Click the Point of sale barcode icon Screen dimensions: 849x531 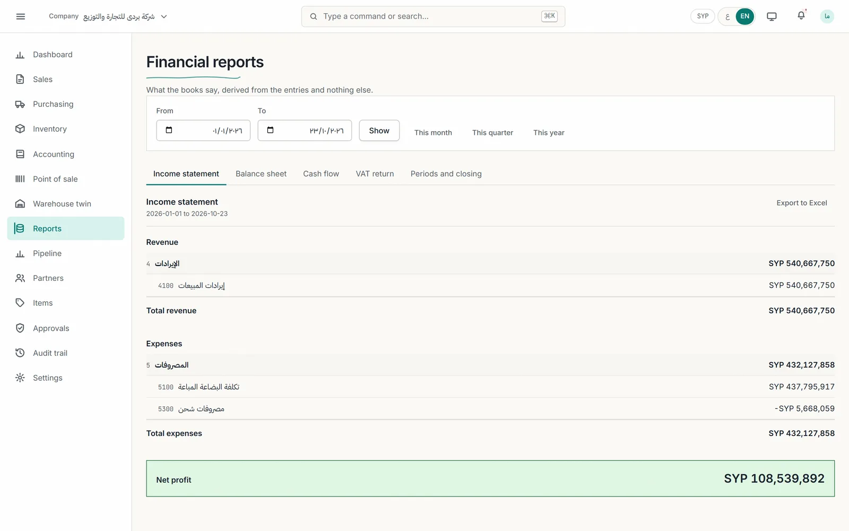20,179
